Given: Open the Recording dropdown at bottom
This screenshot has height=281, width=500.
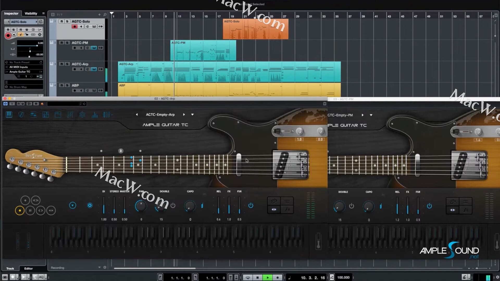Looking at the screenshot, I should [x=99, y=267].
